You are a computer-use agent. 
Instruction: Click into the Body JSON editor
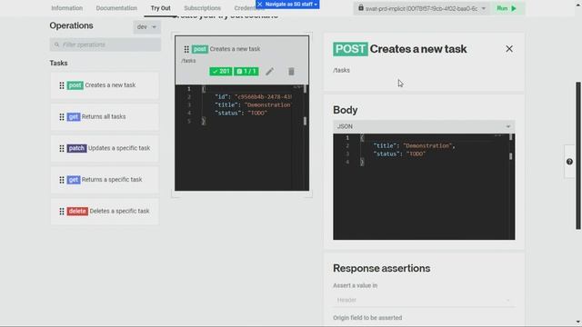pos(424,186)
